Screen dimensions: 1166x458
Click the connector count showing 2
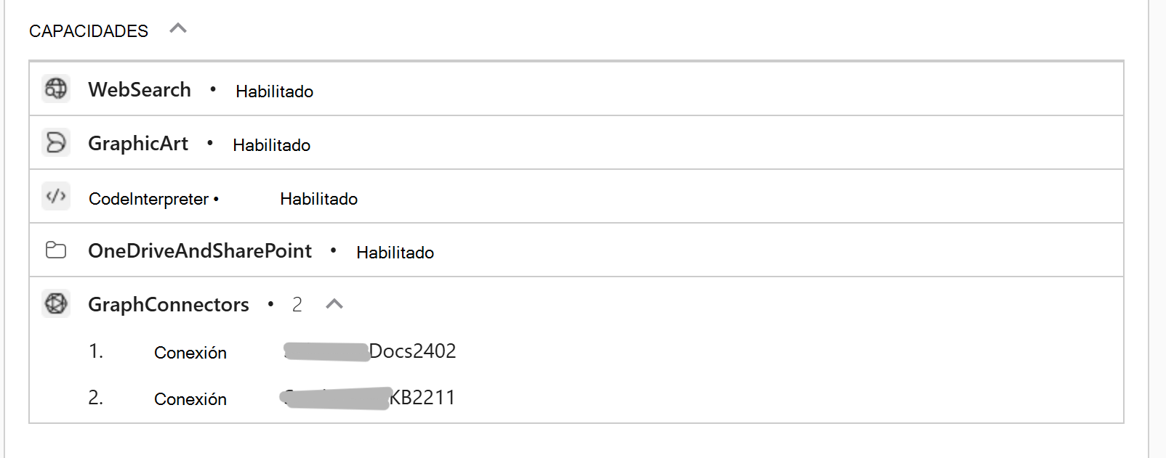click(x=297, y=305)
